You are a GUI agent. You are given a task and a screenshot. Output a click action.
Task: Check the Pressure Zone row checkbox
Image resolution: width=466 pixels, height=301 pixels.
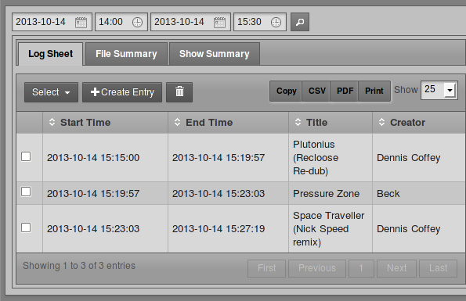pos(26,192)
